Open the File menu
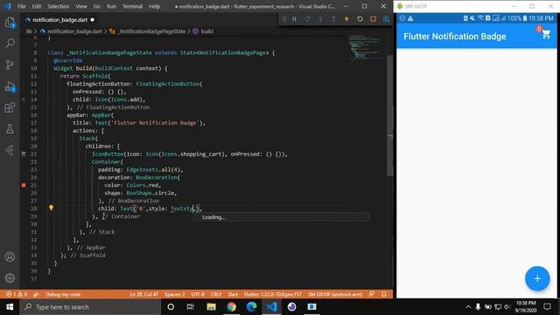This screenshot has height=315, width=560. [x=21, y=6]
